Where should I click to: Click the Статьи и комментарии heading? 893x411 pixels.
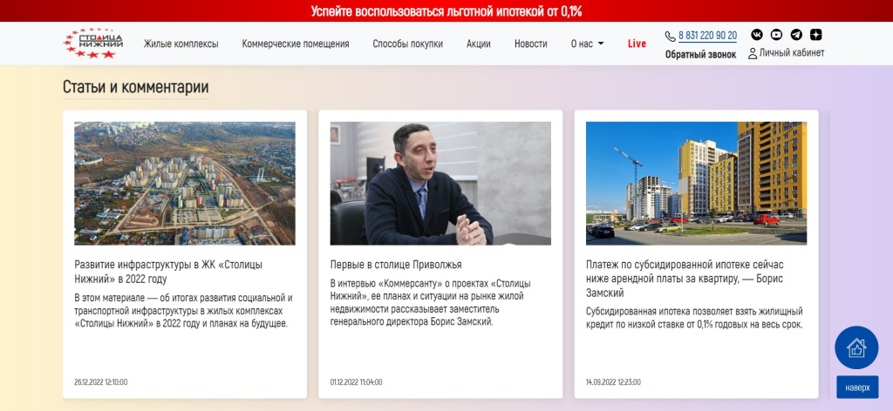coord(135,87)
